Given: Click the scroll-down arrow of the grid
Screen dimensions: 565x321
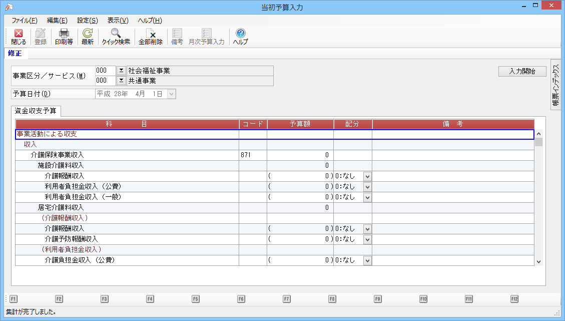Looking at the screenshot, I should tap(538, 261).
